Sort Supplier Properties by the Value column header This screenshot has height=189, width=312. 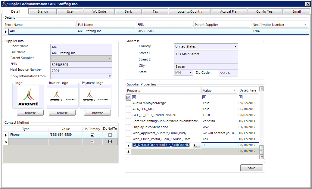[219, 91]
